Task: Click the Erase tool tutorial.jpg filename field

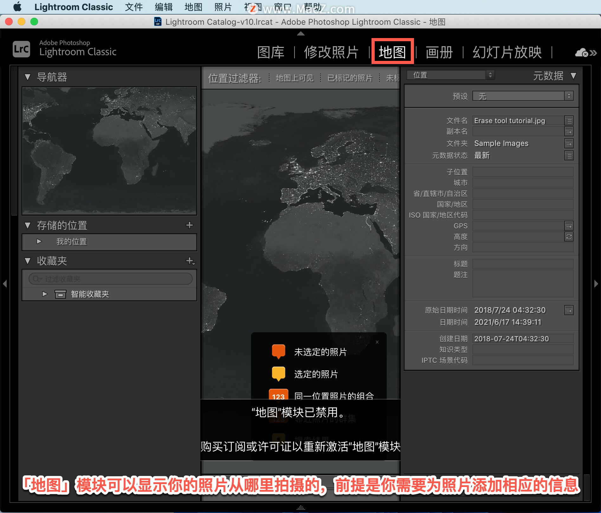Action: pos(518,121)
